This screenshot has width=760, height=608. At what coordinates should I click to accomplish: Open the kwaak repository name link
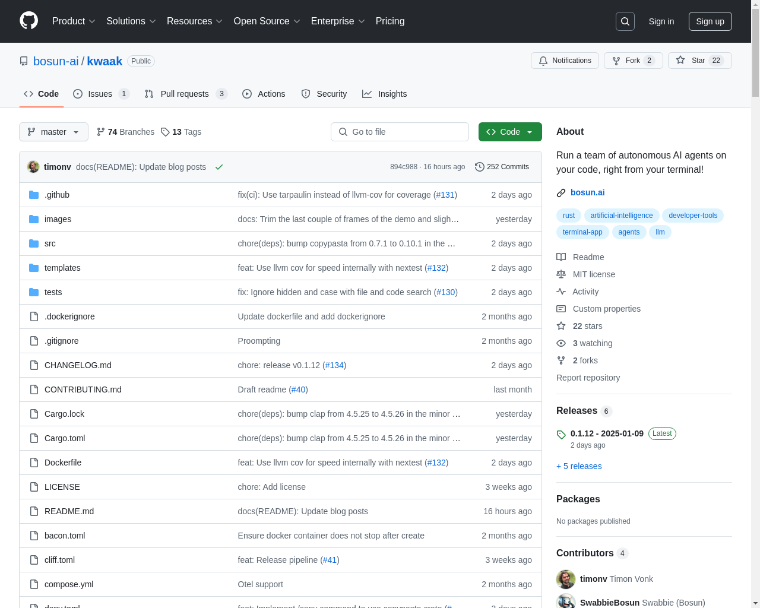pos(104,61)
